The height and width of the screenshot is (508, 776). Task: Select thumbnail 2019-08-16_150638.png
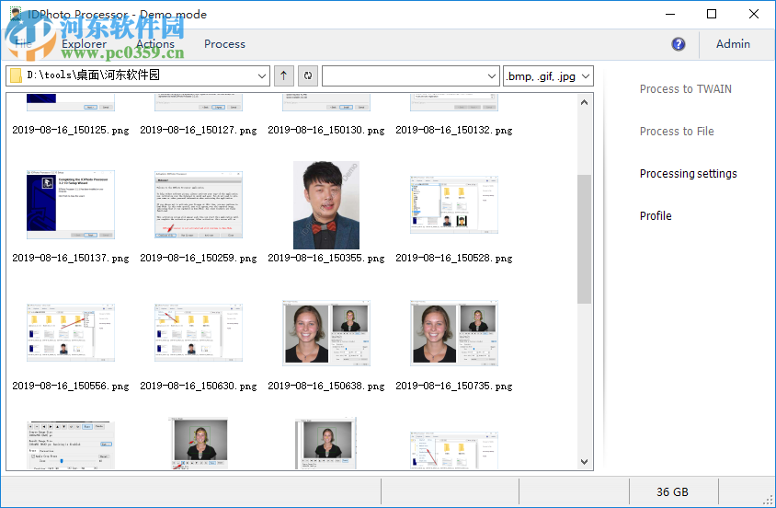pos(326,333)
